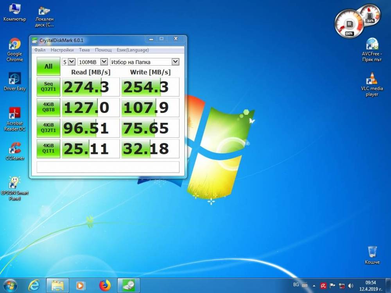Open the volume speaker tray icon

[351, 286]
